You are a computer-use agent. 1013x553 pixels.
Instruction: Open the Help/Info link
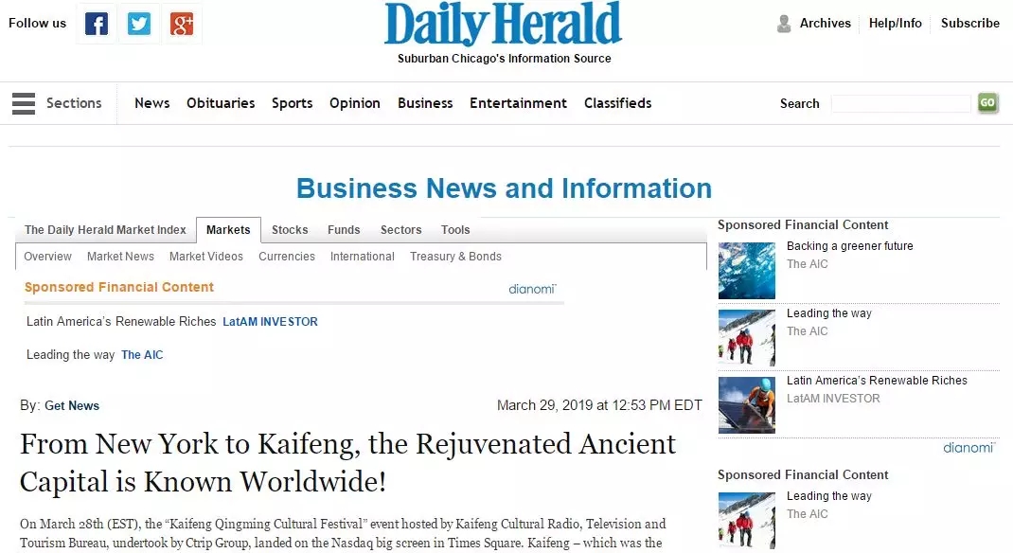click(895, 24)
